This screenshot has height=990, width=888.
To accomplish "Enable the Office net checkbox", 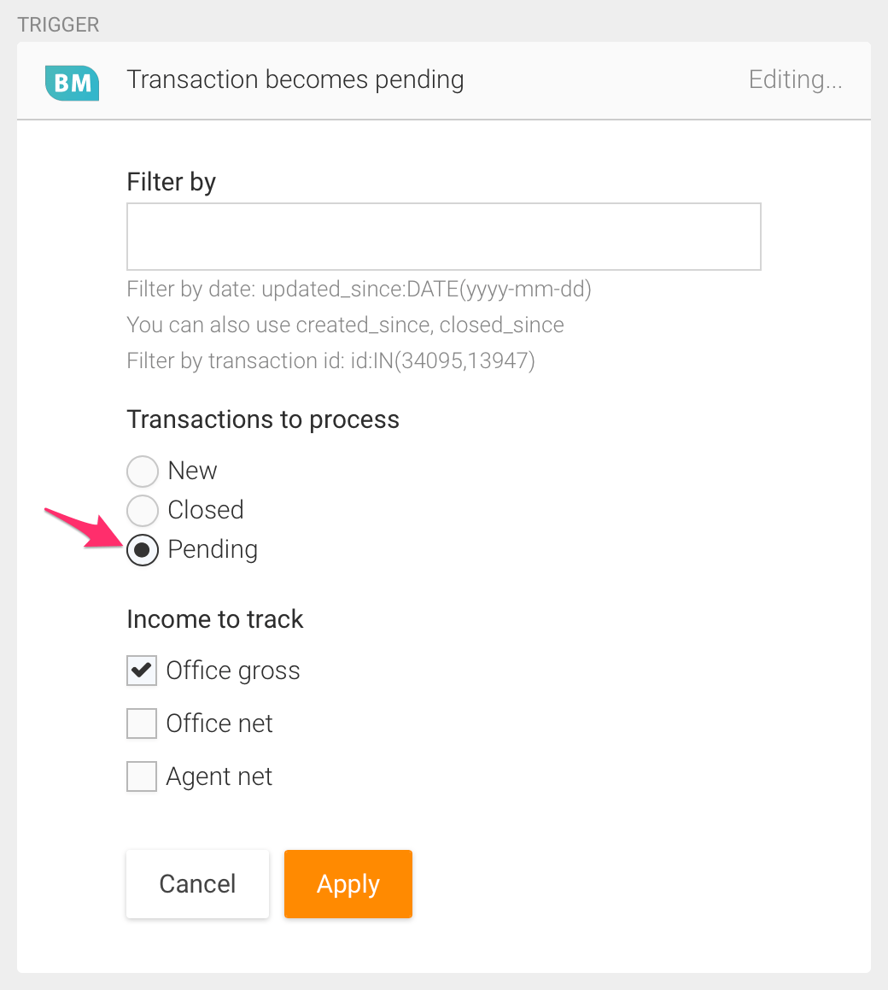I will [x=142, y=723].
